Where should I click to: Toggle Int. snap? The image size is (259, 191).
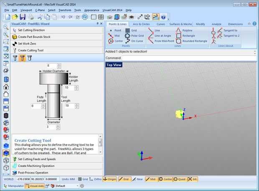pos(193,179)
